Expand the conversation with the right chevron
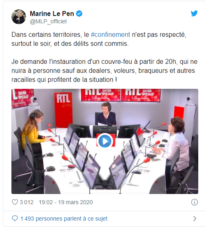The height and width of the screenshot is (230, 206). [195, 219]
